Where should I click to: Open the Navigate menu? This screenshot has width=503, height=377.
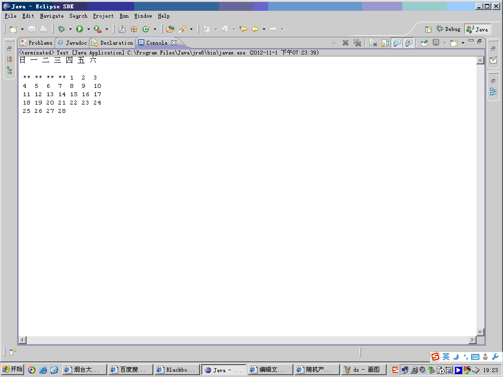click(x=52, y=16)
